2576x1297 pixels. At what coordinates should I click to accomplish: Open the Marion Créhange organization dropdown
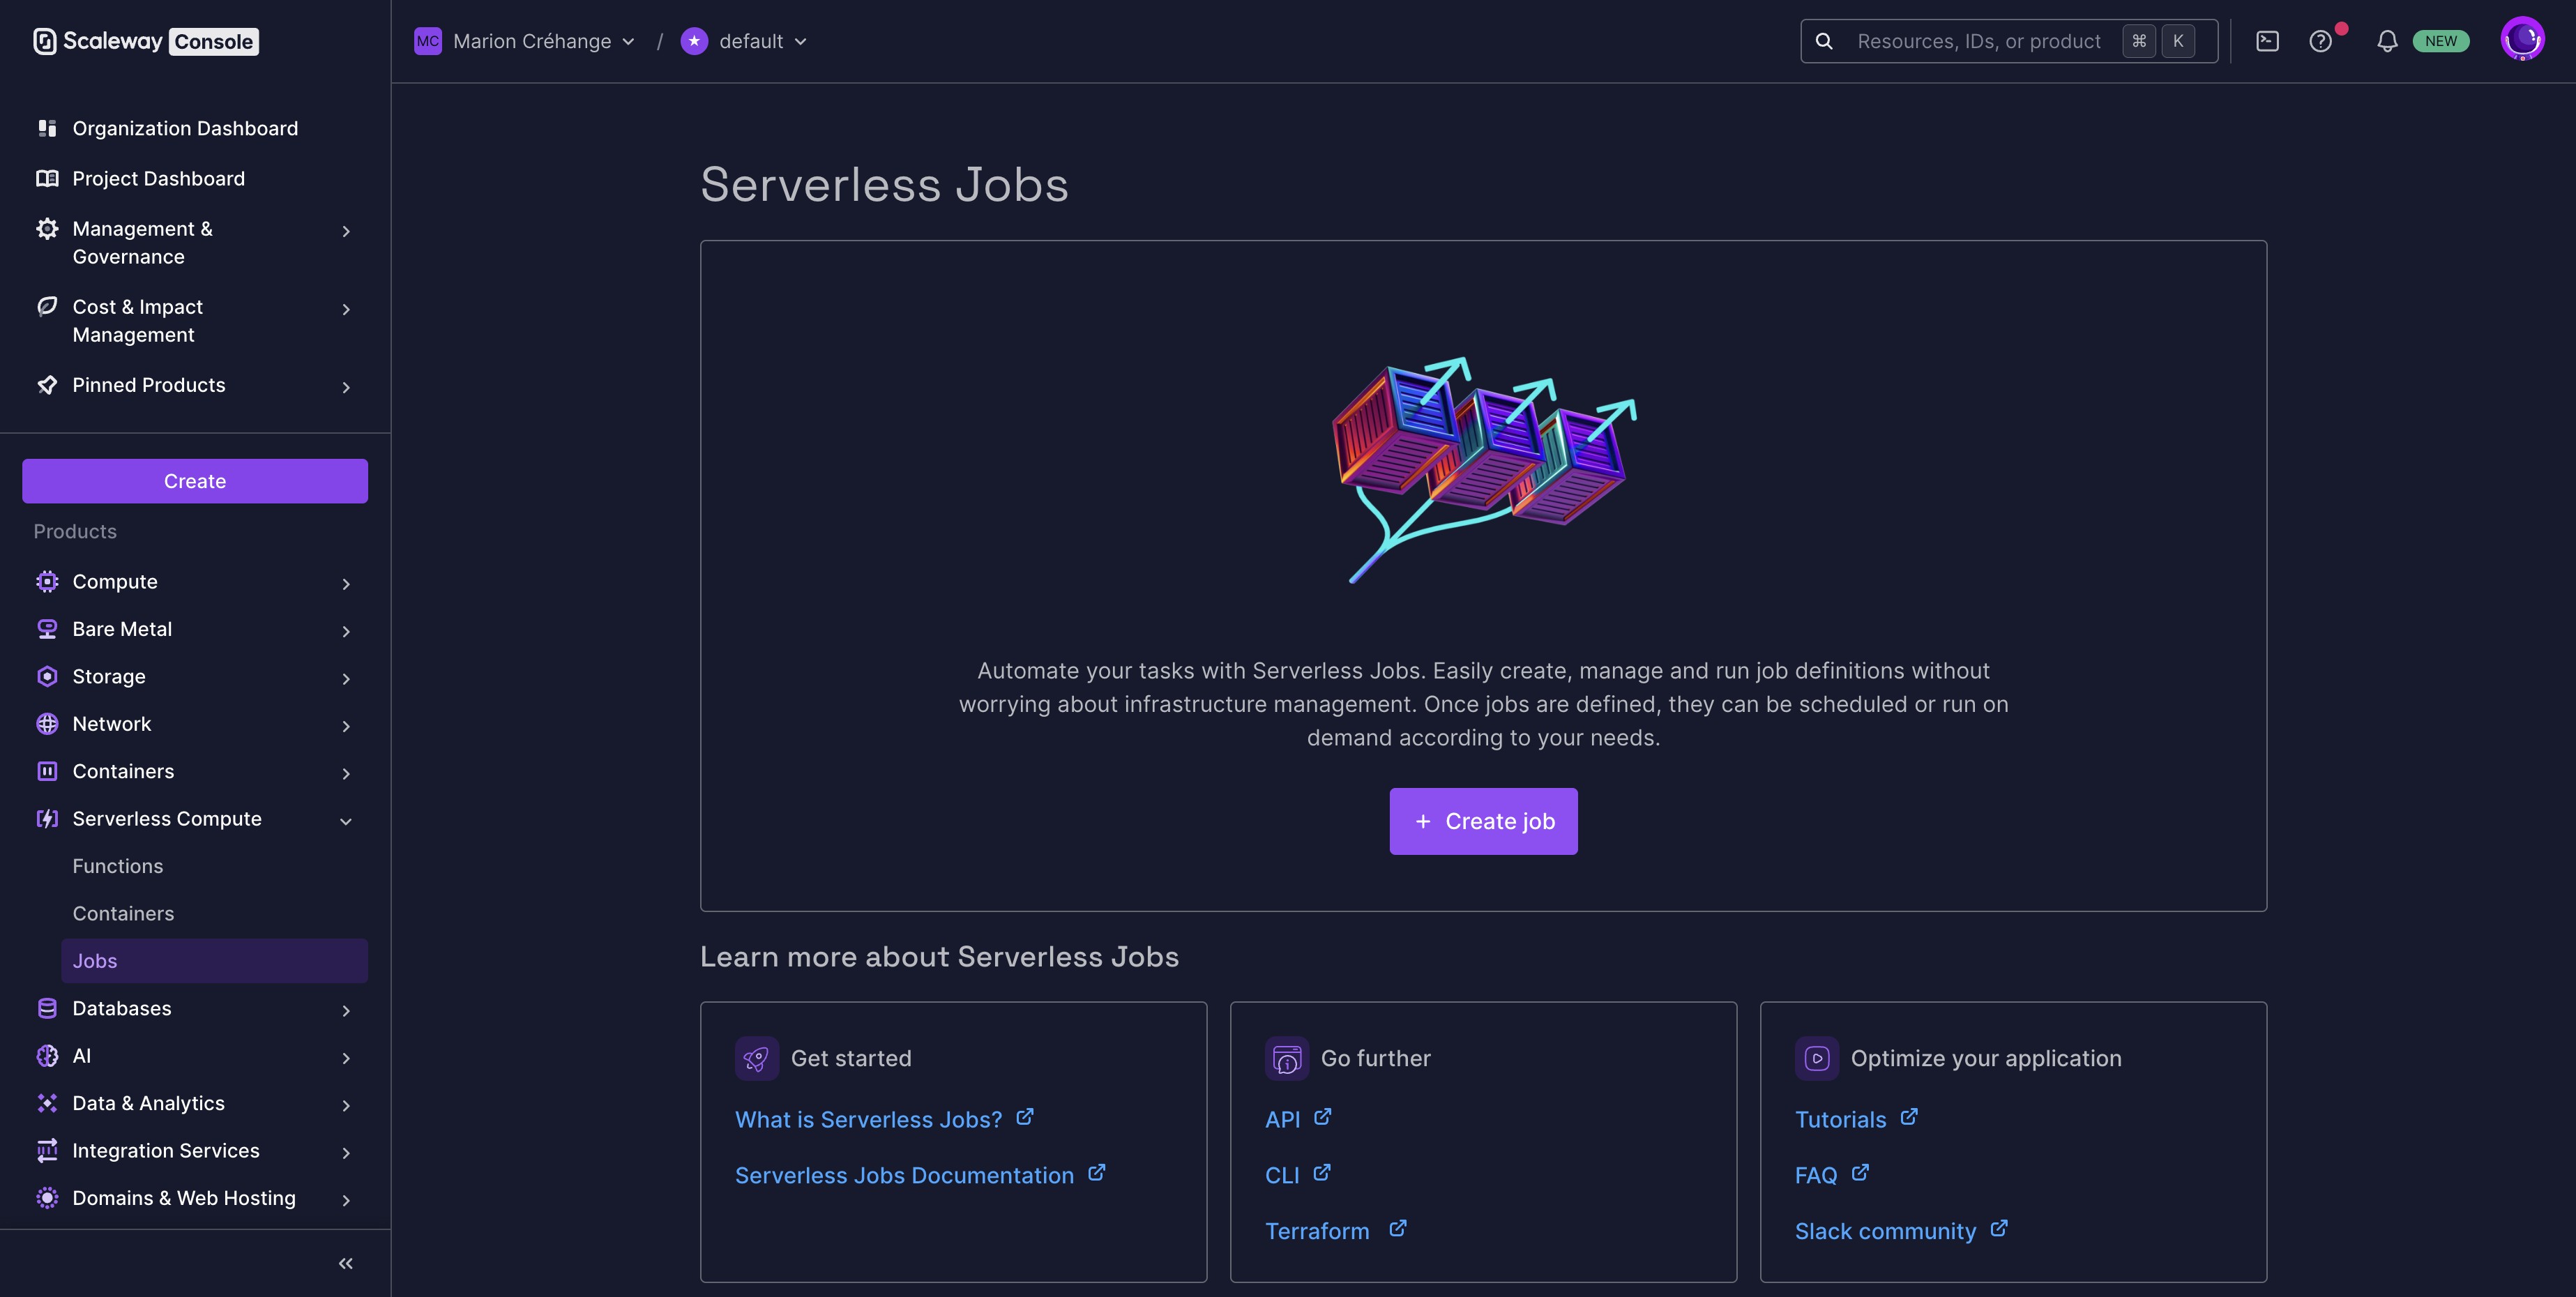point(525,41)
